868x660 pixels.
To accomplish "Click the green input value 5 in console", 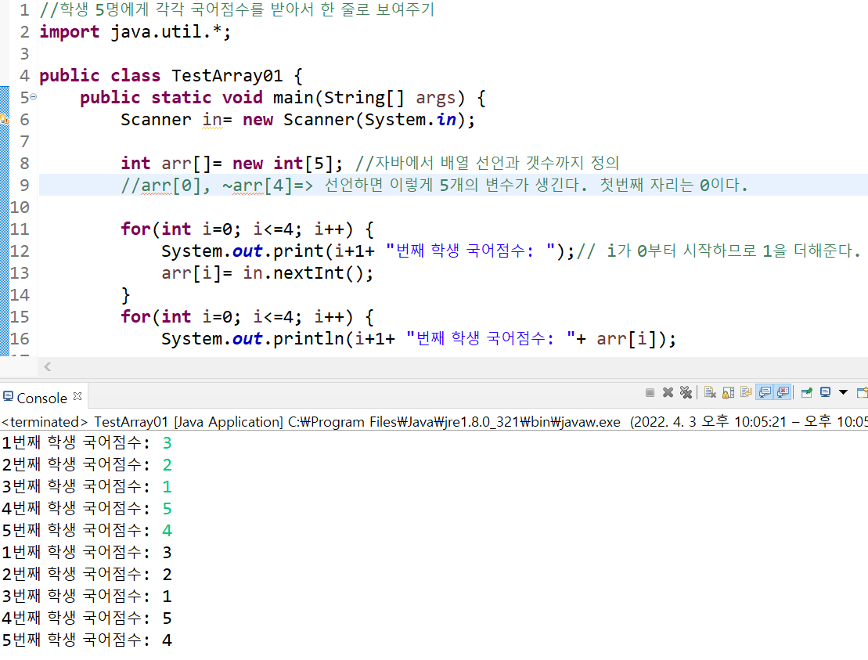I will coord(167,508).
